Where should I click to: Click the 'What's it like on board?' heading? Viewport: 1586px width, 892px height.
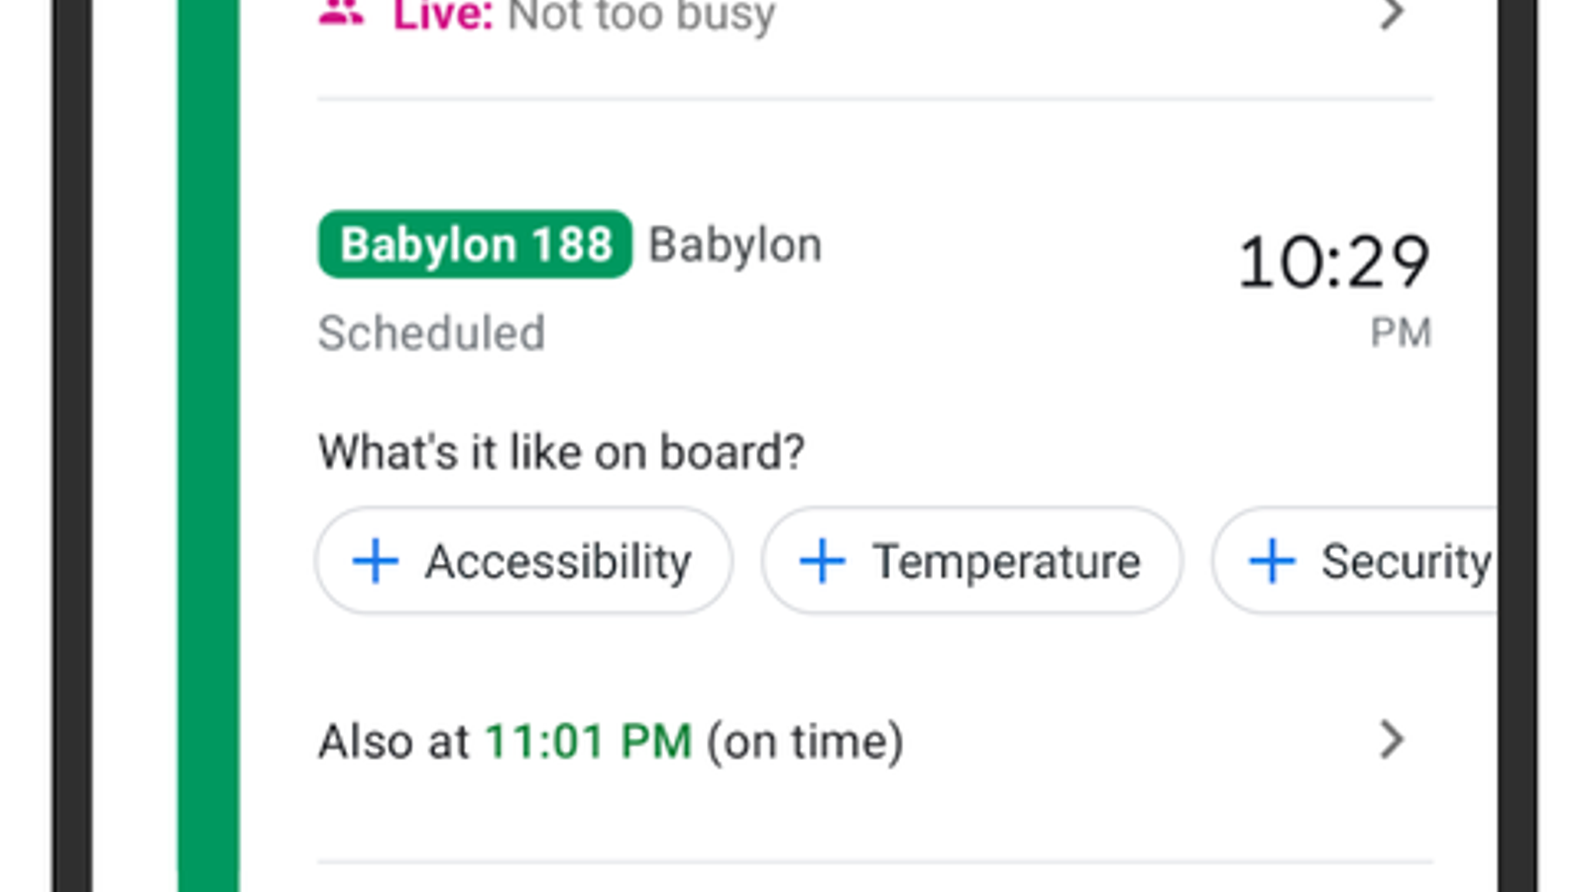(561, 452)
